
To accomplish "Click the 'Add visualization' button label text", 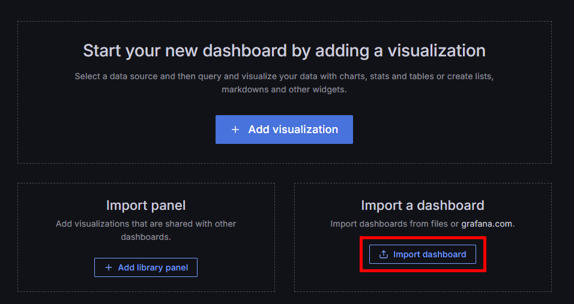I will click(x=293, y=130).
